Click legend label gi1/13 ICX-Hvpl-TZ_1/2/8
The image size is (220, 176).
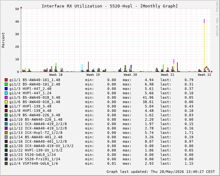coord(36,133)
